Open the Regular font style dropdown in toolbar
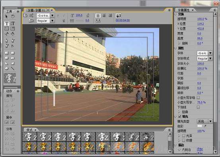 [x=53, y=21]
